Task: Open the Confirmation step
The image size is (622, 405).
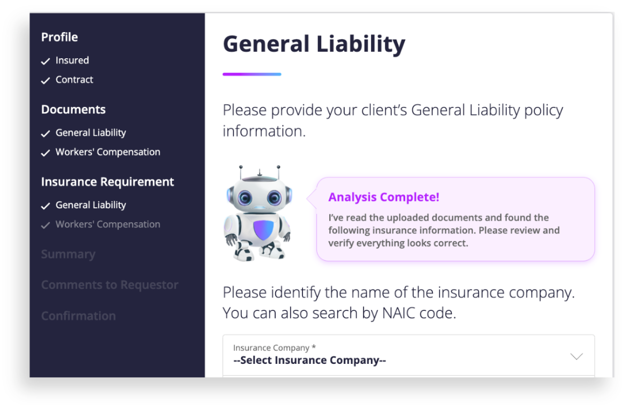Action: (x=78, y=316)
